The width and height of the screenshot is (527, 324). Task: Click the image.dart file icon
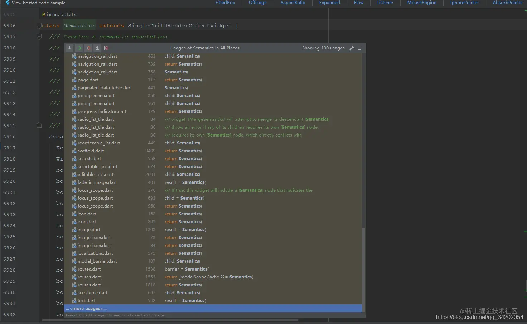[x=74, y=230]
